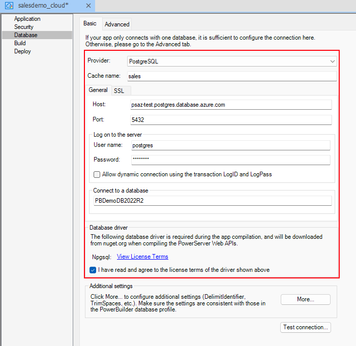Click the Host input field
This screenshot has height=346, width=356.
point(231,105)
